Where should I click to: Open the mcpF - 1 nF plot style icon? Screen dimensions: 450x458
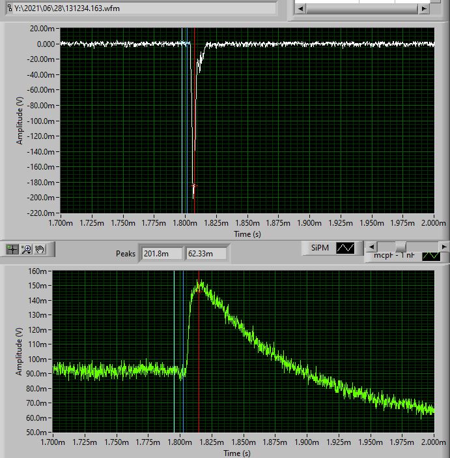tap(431, 256)
